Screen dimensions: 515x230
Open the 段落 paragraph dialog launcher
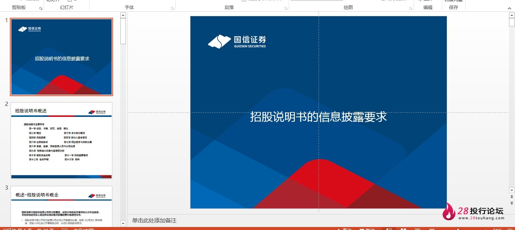[286, 8]
